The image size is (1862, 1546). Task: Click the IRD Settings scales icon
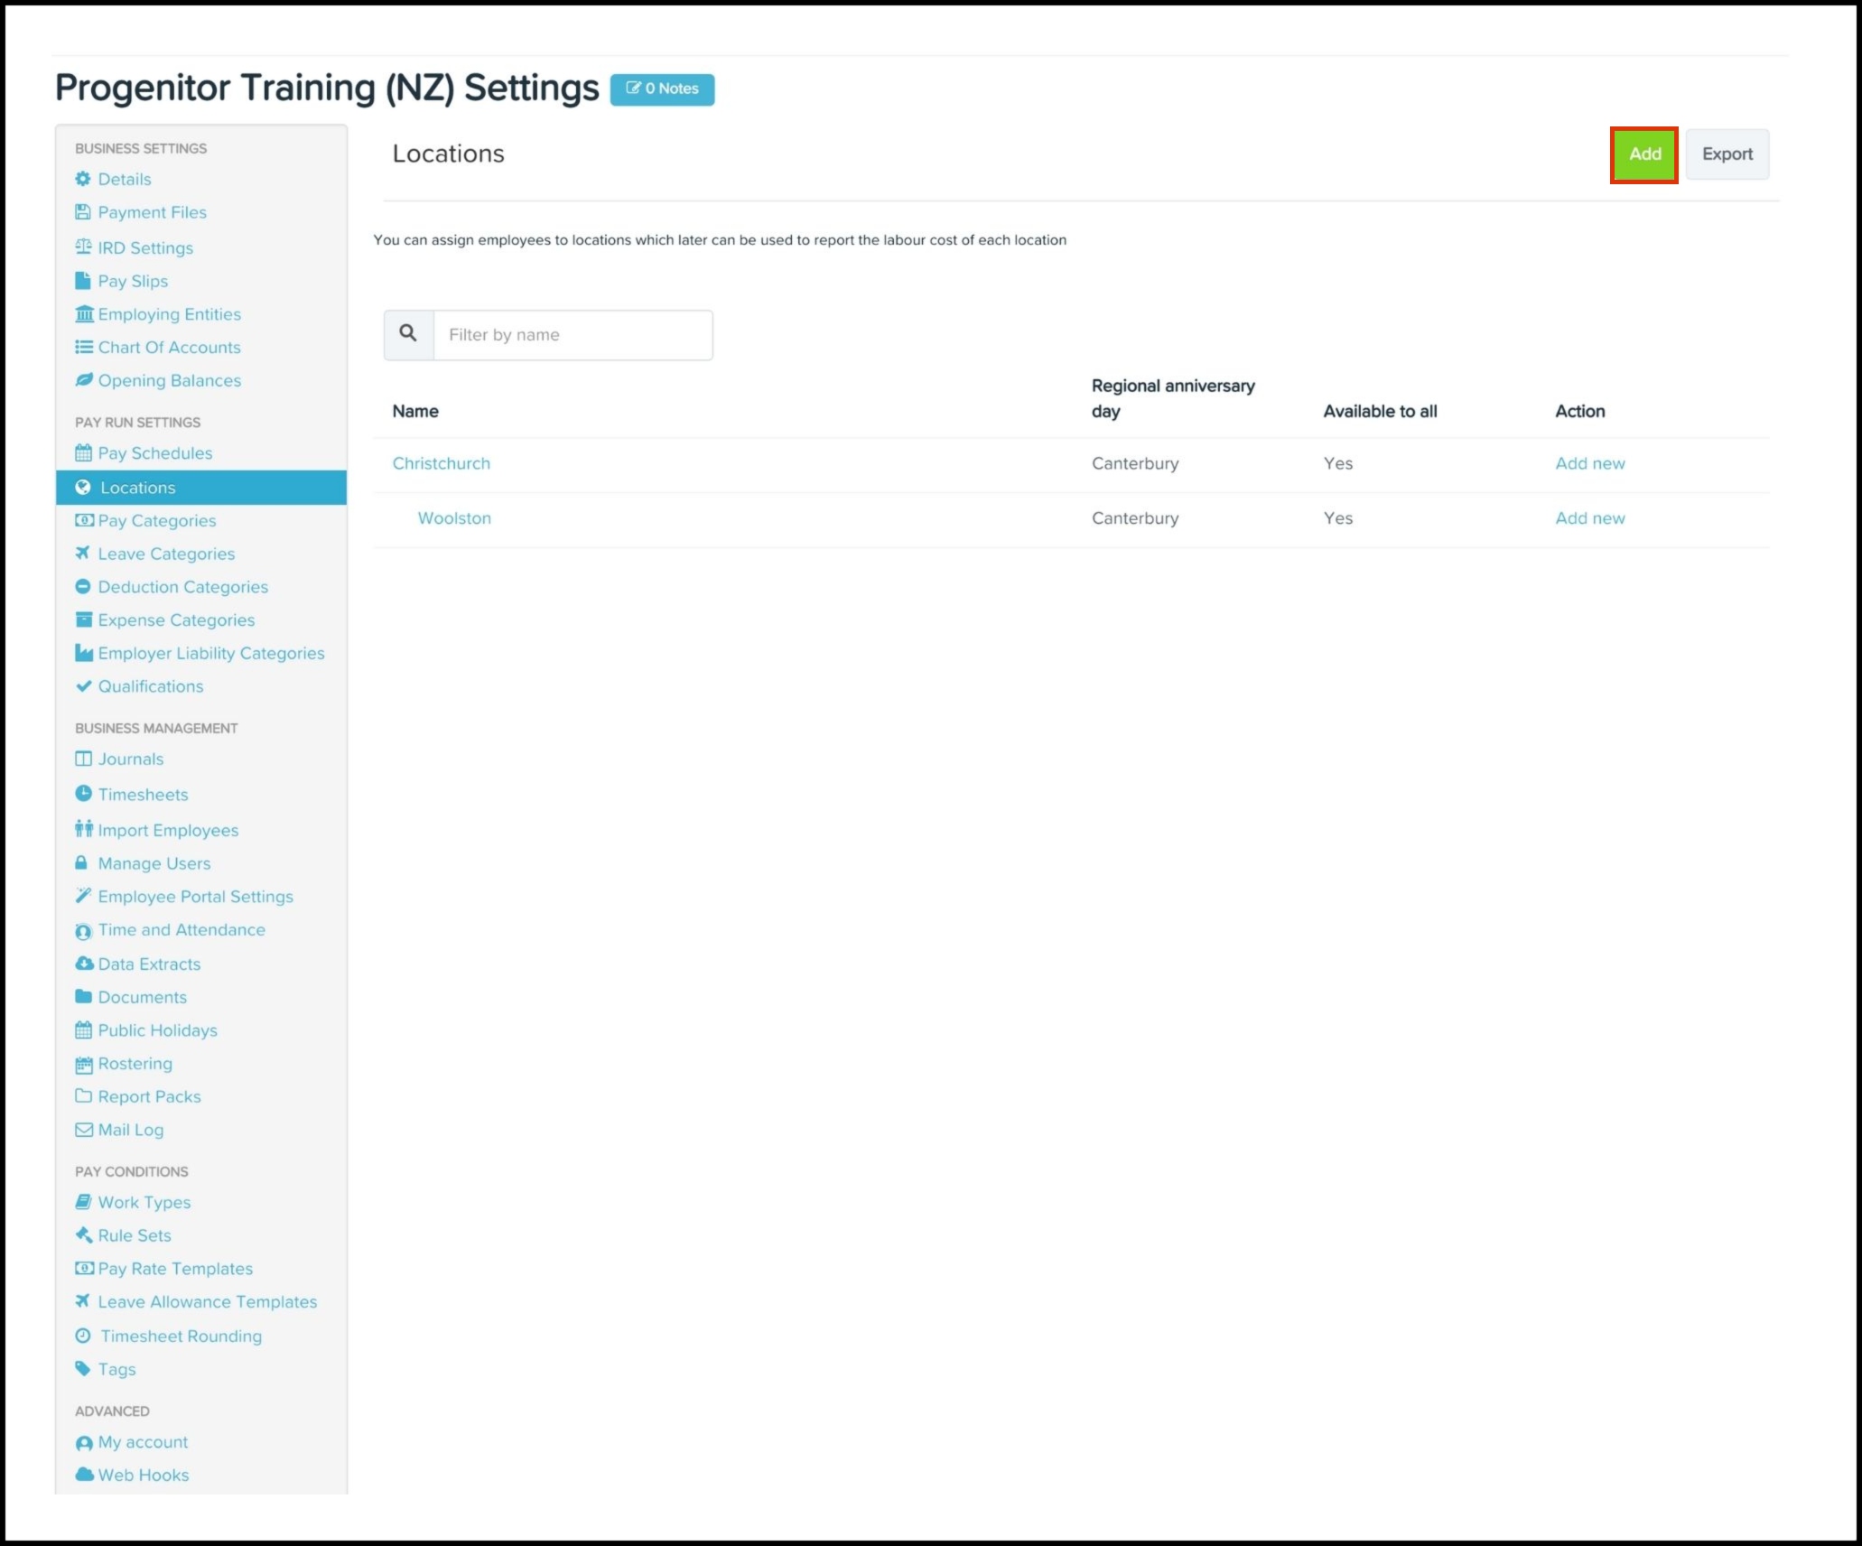point(83,247)
